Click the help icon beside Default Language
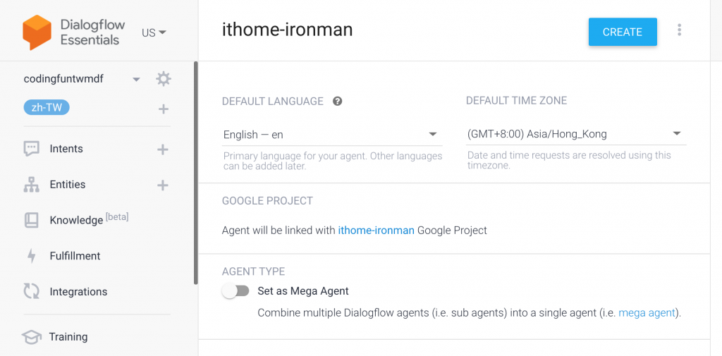722x356 pixels. [338, 102]
